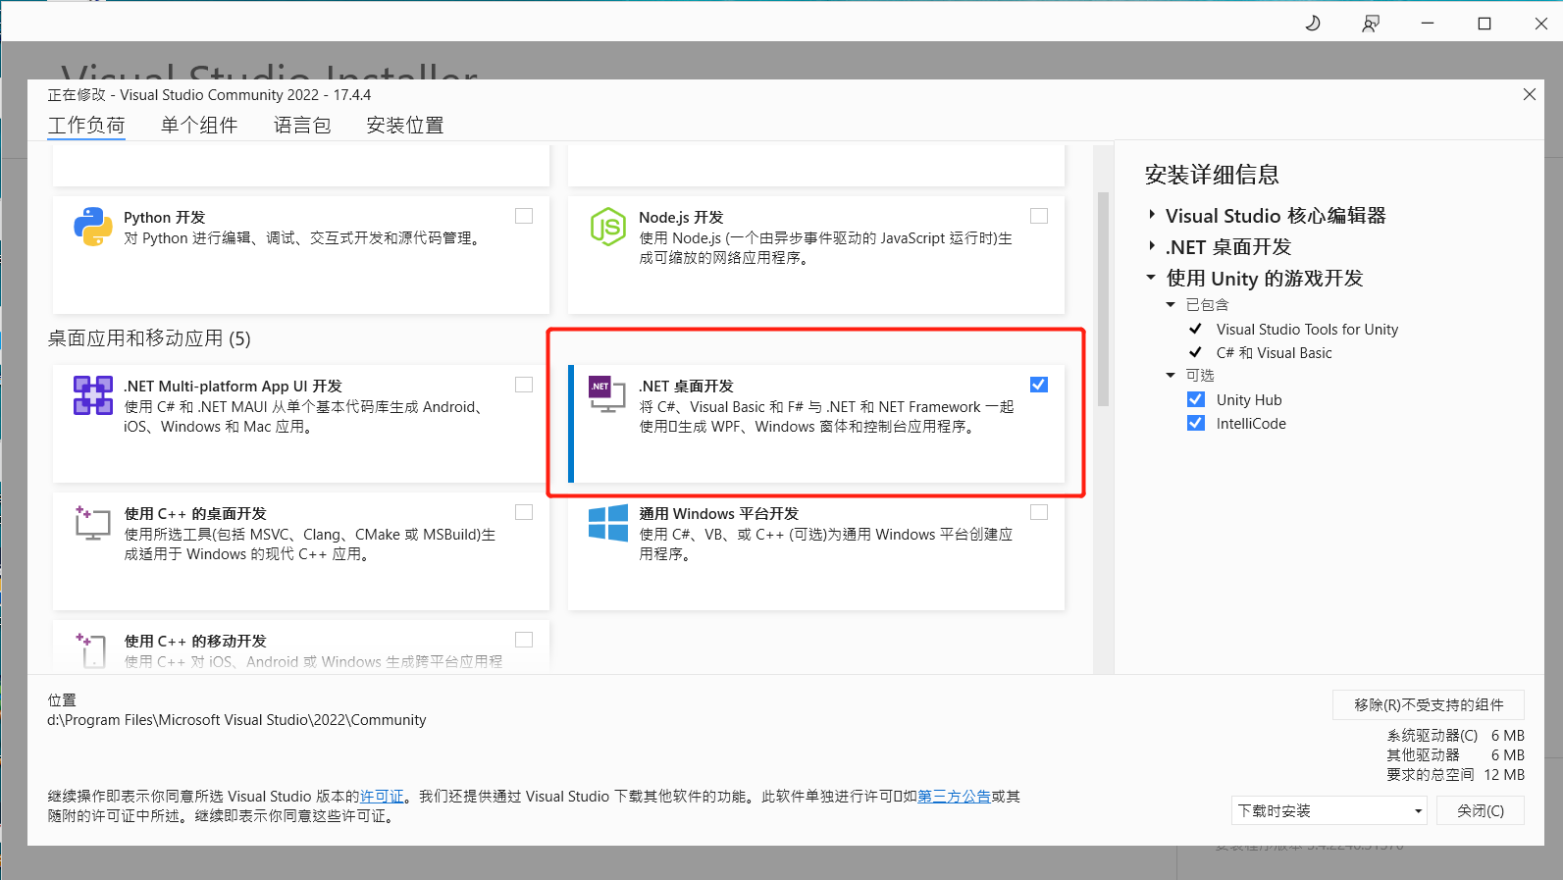Uncheck the Unity Hub optional component
This screenshot has width=1563, height=880.
[1196, 399]
